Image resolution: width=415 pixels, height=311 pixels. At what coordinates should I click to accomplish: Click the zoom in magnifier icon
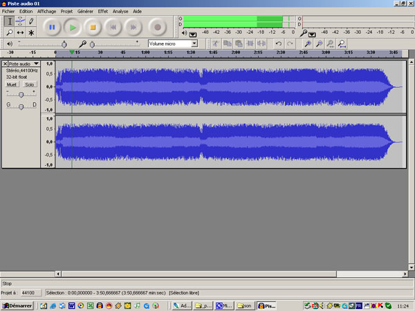point(307,44)
